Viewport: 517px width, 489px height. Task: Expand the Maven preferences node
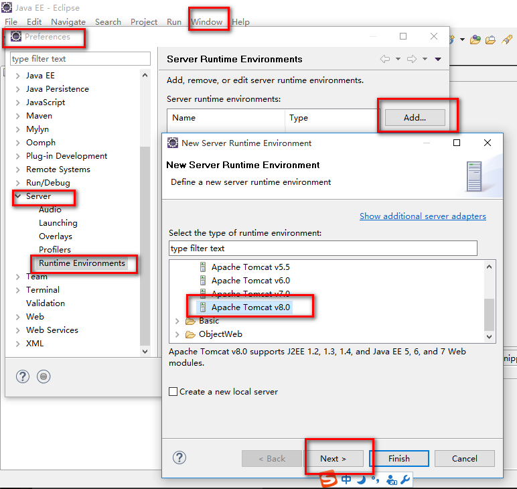click(18, 116)
